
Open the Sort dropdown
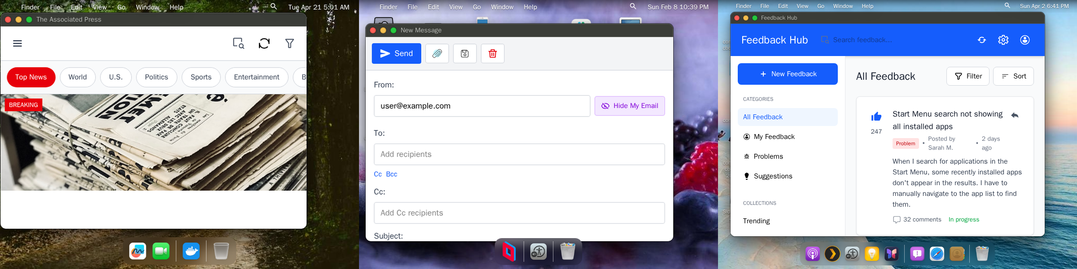pyautogui.click(x=1013, y=76)
